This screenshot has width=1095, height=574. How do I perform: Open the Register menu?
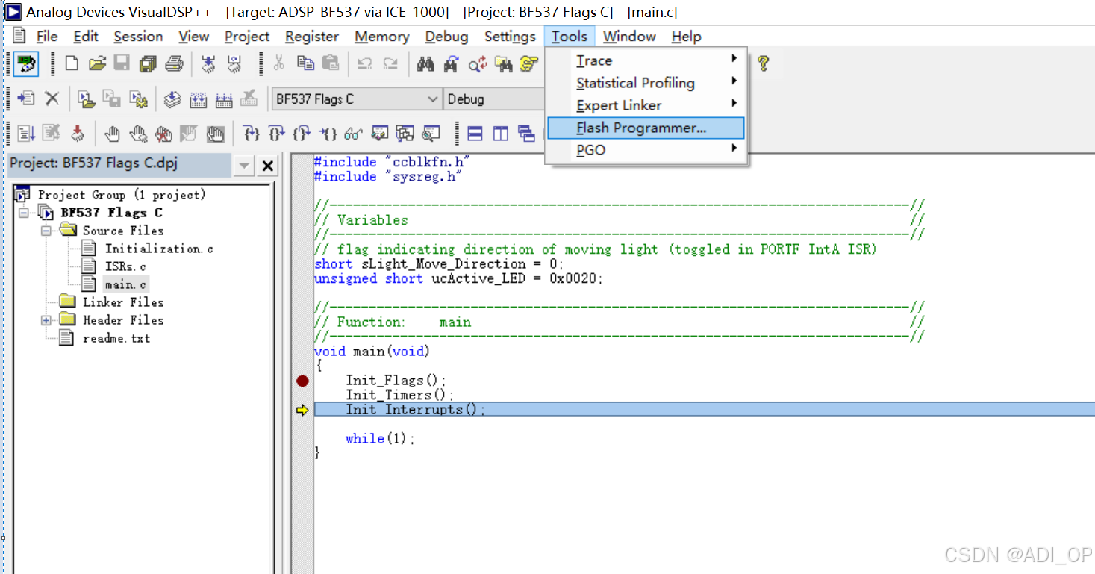312,37
